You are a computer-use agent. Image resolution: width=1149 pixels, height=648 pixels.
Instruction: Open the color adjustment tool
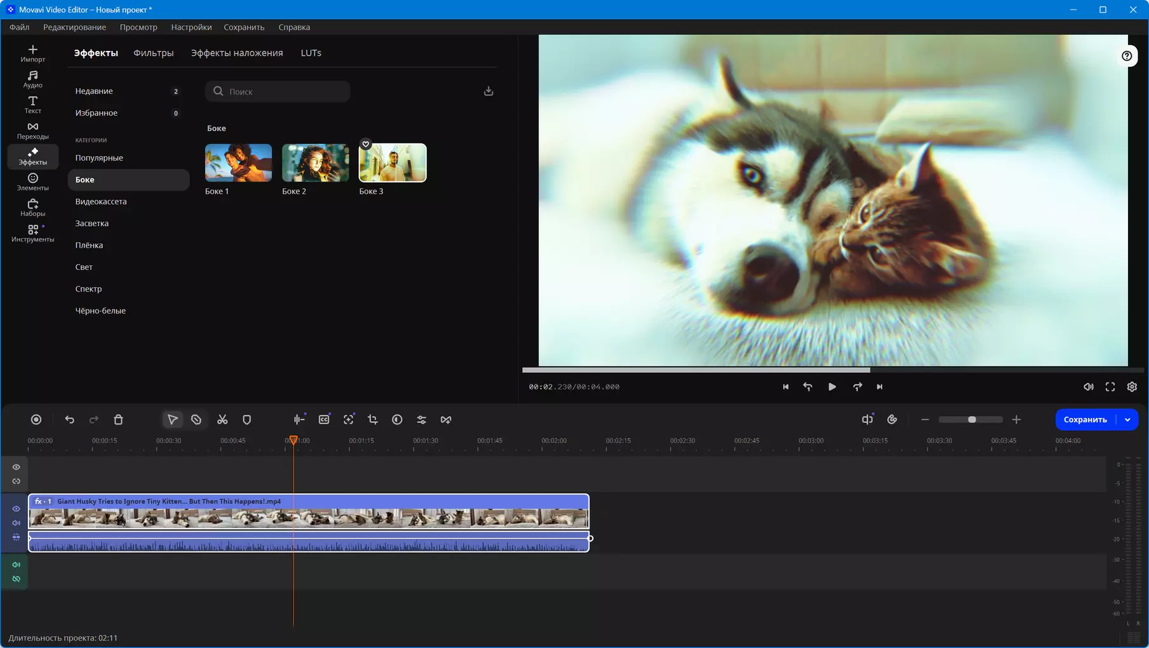(397, 419)
